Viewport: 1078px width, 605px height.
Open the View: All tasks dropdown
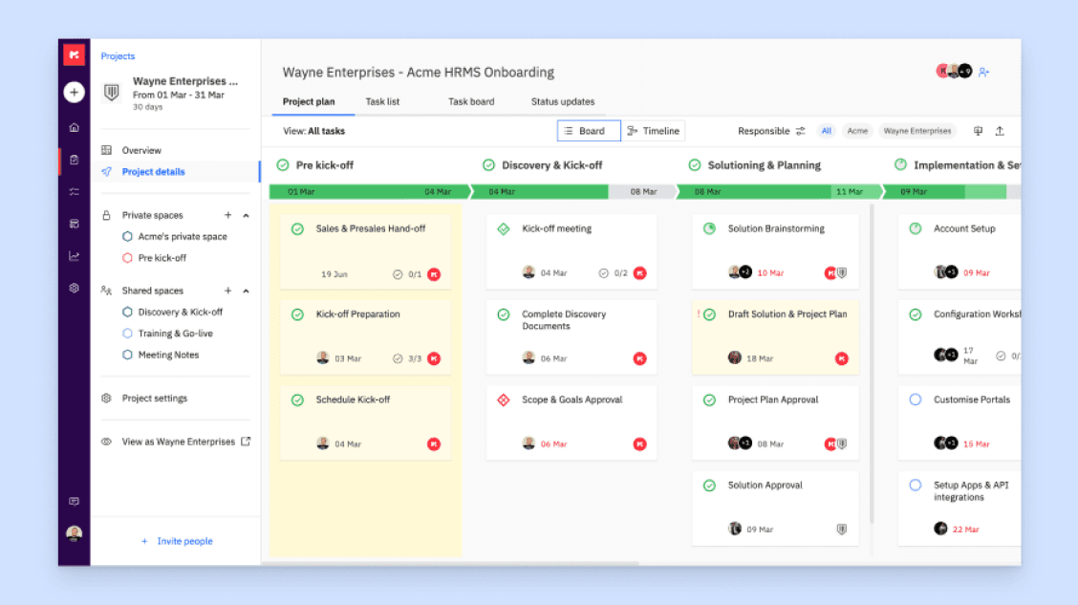314,131
